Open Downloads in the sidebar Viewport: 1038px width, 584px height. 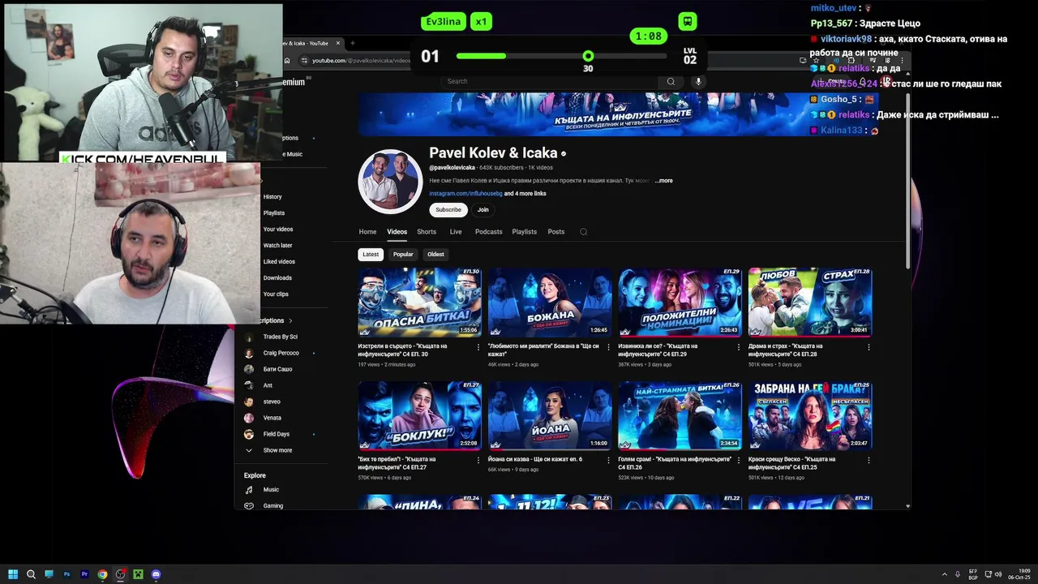[x=277, y=278]
